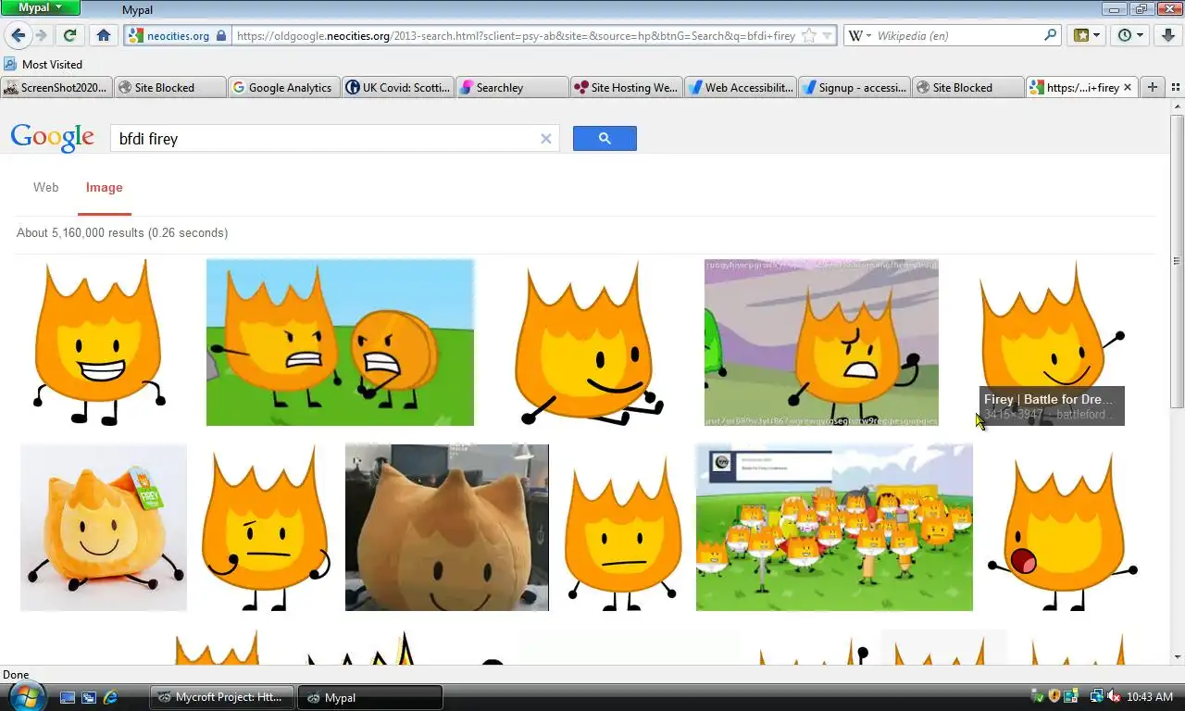
Task: Open the history clock dropdown
Action: click(x=1130, y=35)
